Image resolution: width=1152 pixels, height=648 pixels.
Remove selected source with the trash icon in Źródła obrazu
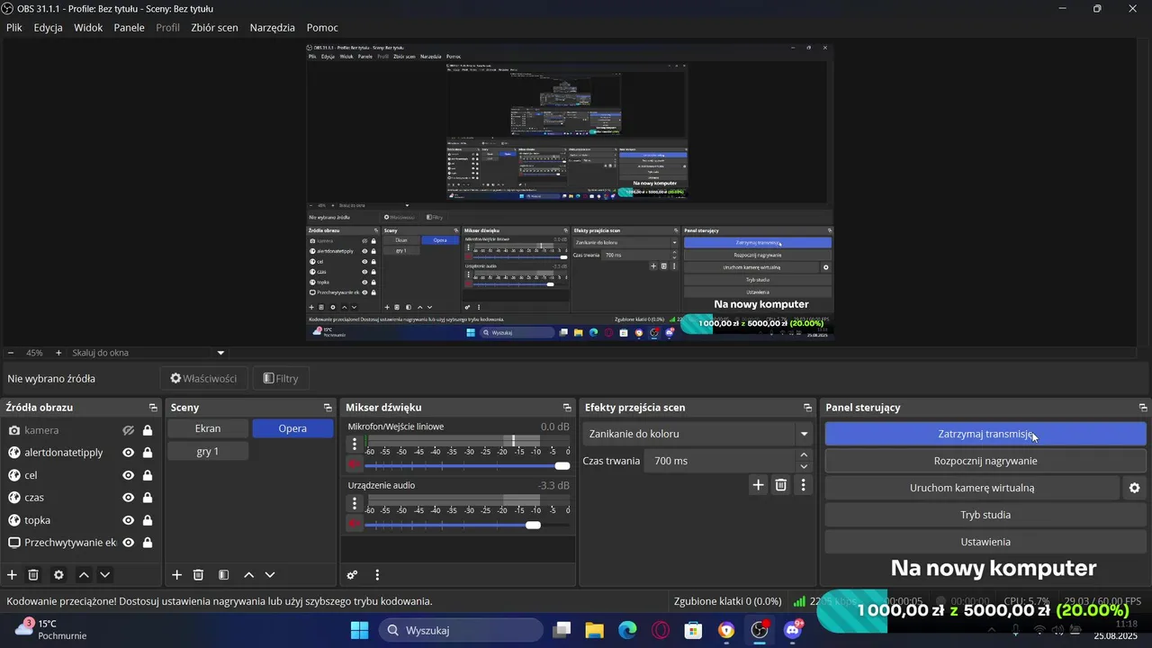pyautogui.click(x=33, y=574)
